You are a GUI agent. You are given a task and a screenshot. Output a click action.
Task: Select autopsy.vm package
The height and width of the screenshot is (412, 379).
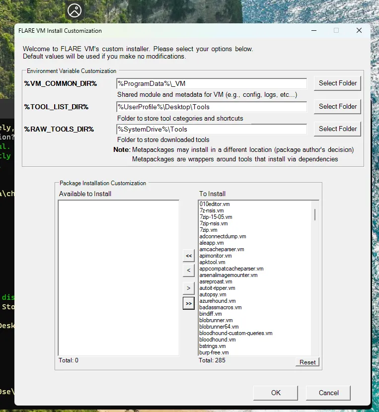[213, 294]
